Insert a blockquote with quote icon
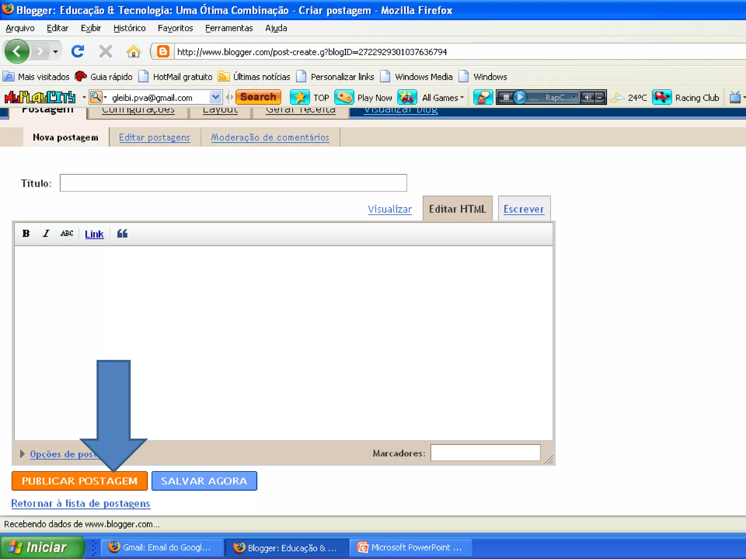 point(122,234)
